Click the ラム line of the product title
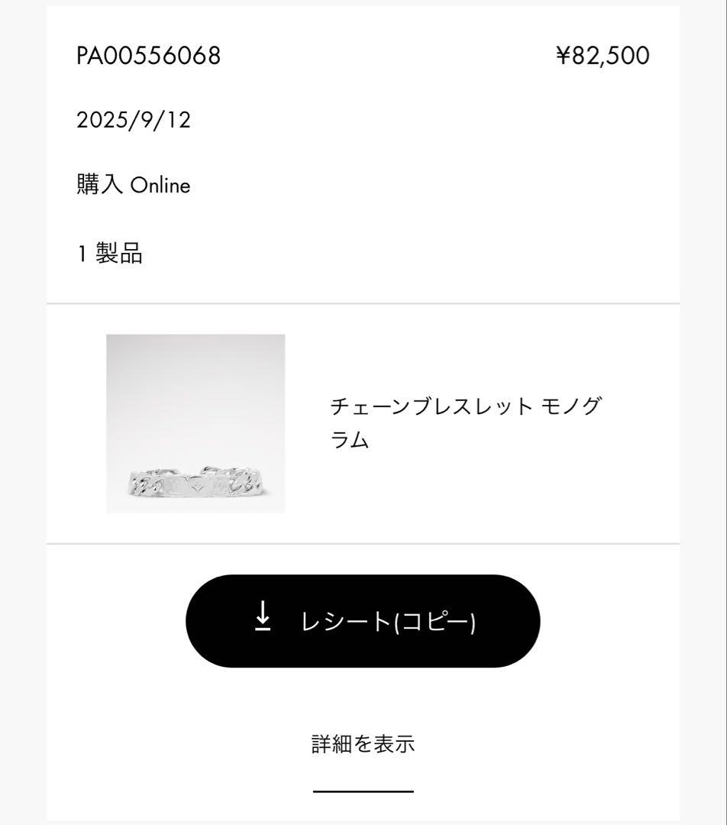The height and width of the screenshot is (825, 727). click(x=350, y=441)
